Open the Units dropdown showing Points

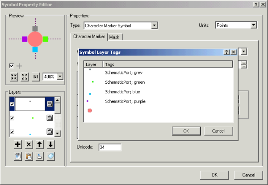pos(254,25)
